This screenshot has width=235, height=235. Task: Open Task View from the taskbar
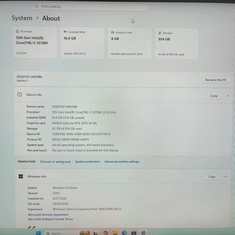[x=96, y=233]
